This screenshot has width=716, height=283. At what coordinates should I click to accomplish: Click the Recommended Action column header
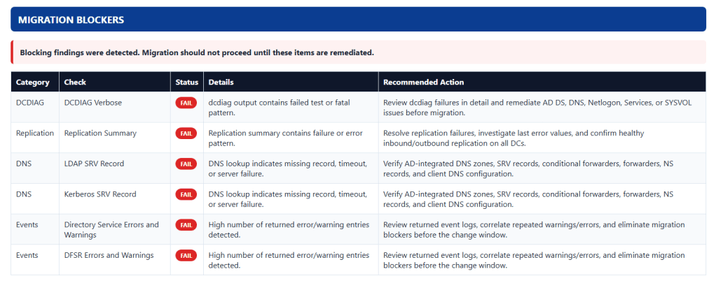[x=423, y=82]
